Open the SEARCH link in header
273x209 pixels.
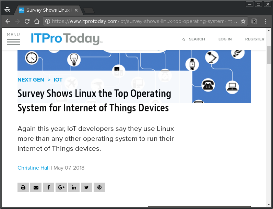pyautogui.click(x=197, y=39)
